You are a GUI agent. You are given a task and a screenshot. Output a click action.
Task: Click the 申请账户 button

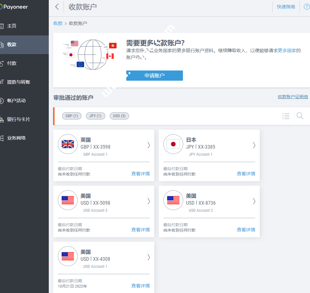tap(154, 76)
